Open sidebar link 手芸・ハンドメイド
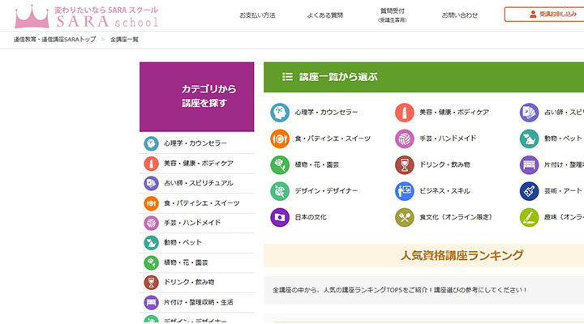 (x=192, y=223)
